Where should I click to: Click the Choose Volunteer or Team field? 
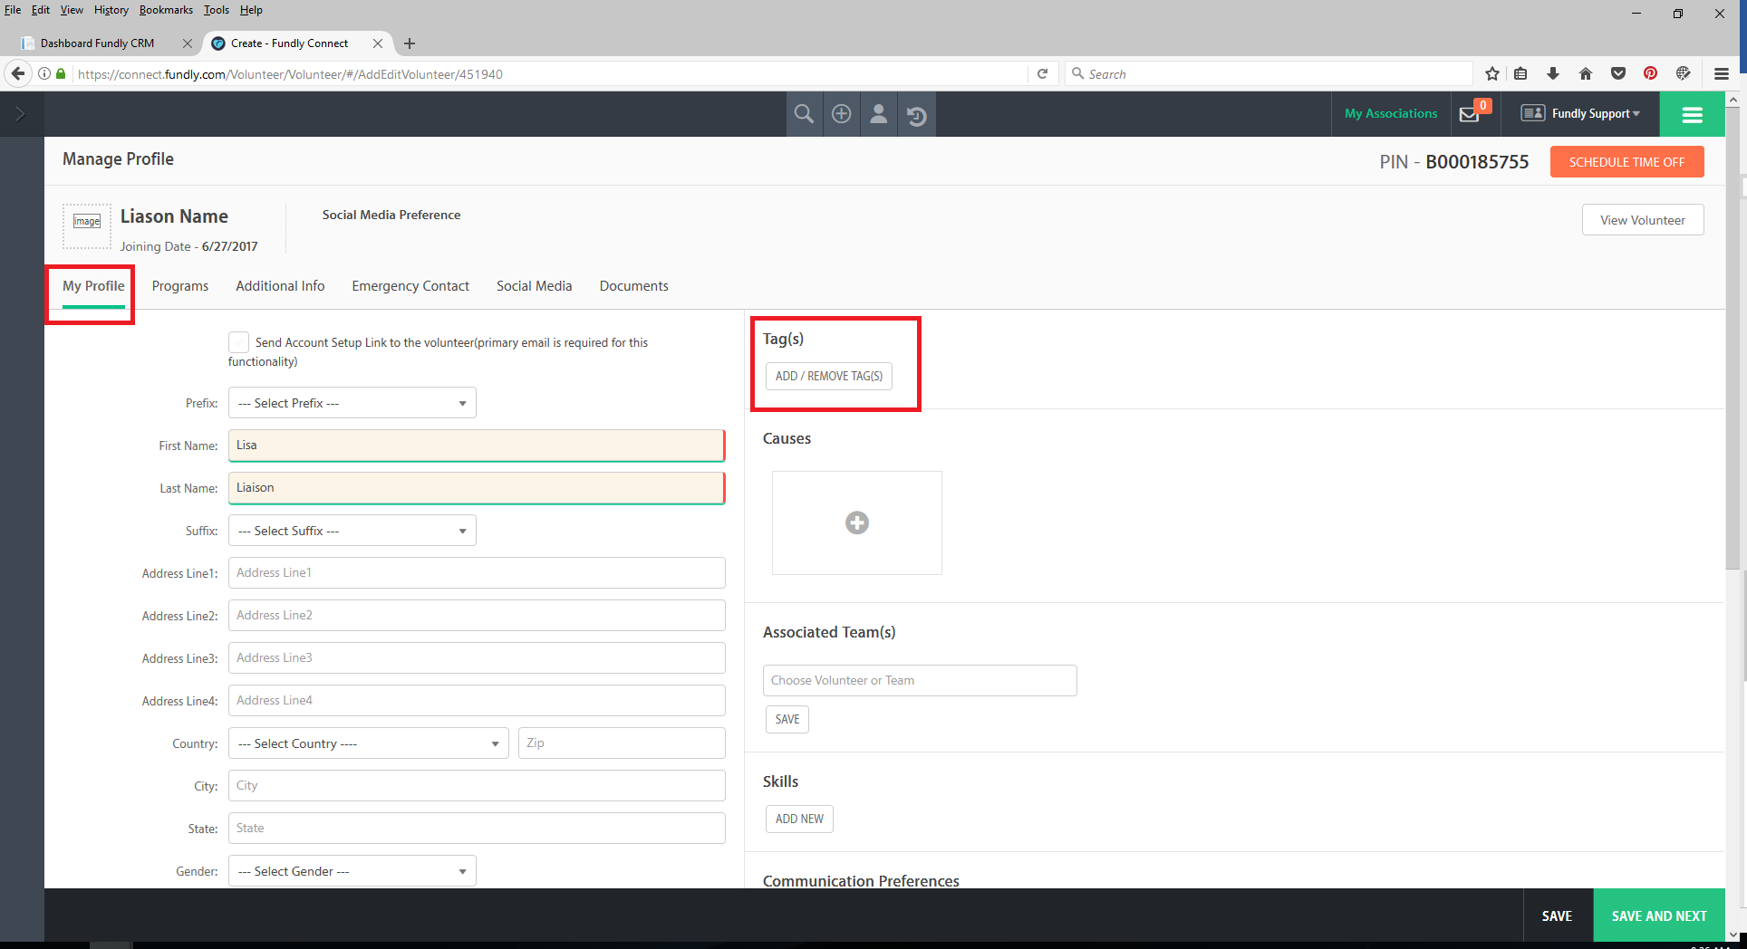[x=920, y=681]
